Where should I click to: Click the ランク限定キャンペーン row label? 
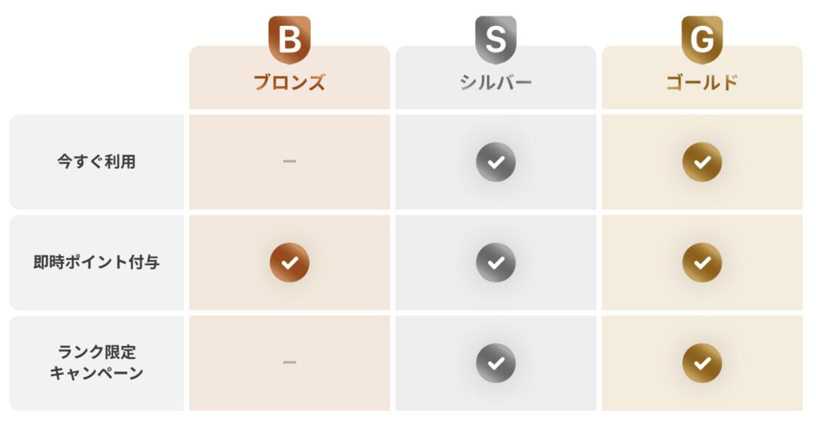[x=96, y=363]
